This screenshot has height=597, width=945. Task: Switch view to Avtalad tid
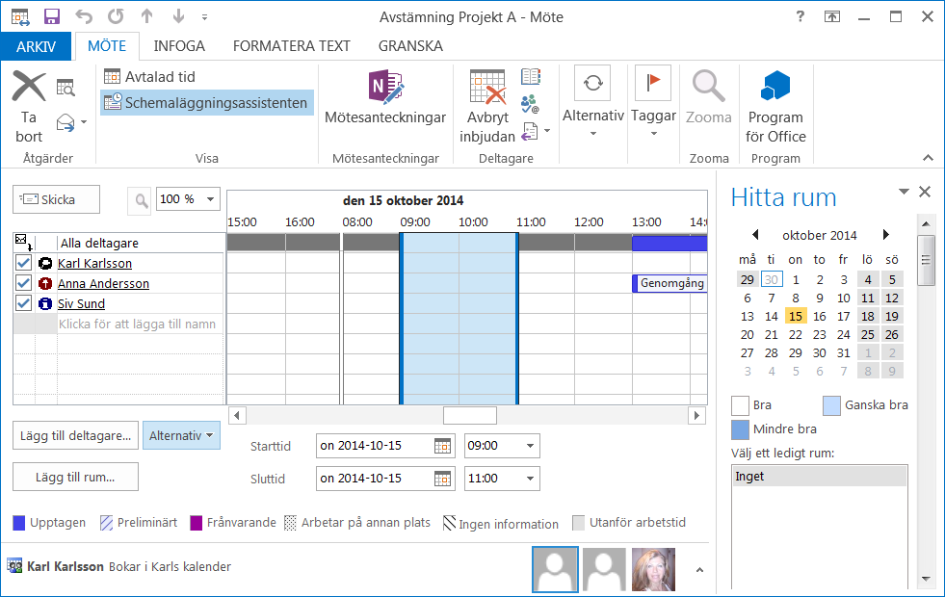[149, 77]
